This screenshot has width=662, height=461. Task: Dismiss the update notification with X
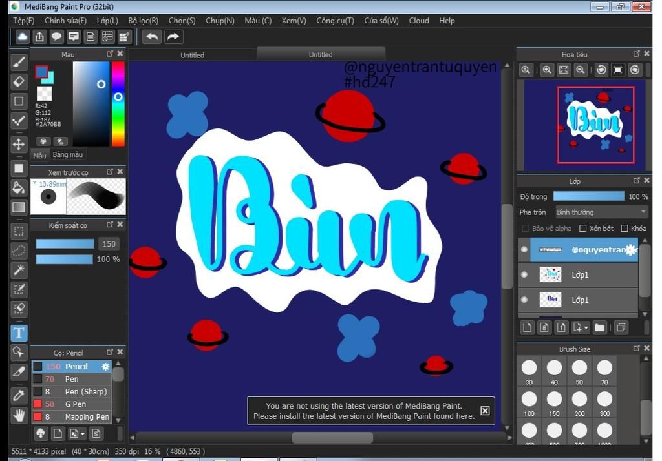tap(485, 411)
